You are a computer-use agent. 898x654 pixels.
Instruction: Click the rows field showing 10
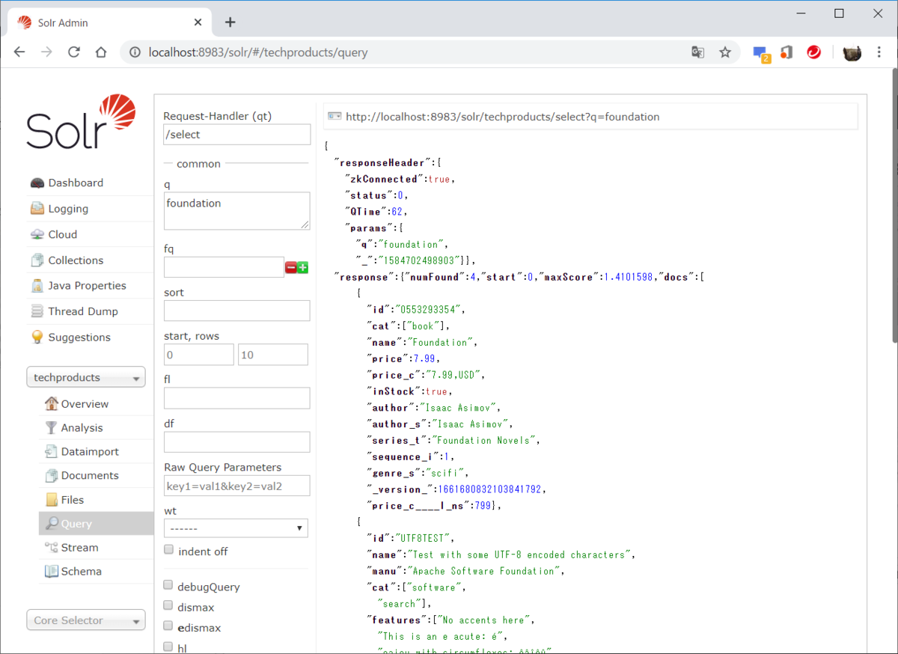pos(273,355)
